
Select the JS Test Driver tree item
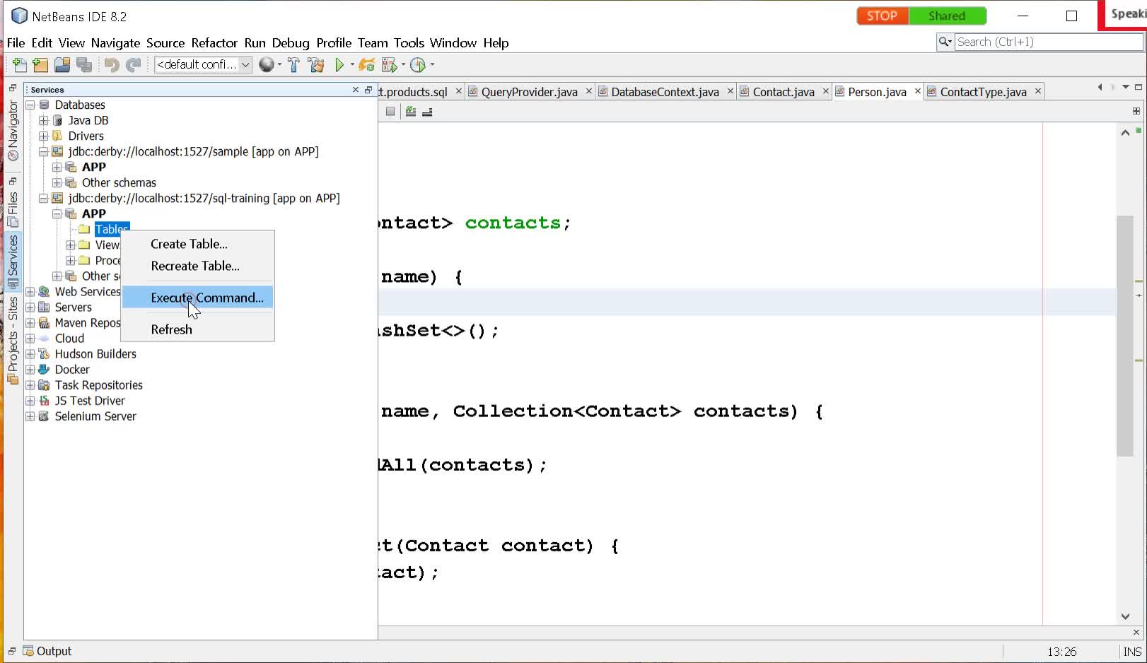(90, 401)
